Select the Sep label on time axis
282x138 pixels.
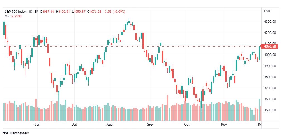pos(150,124)
